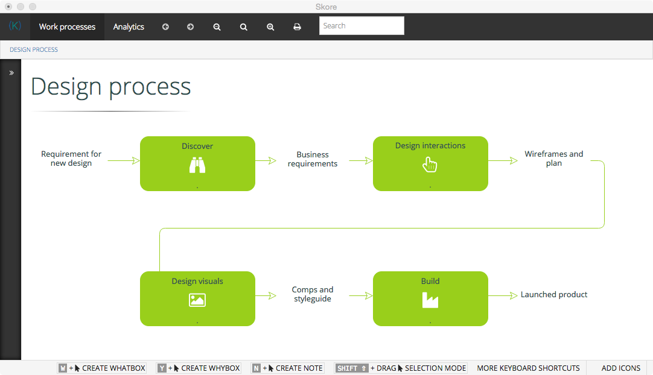The width and height of the screenshot is (653, 375).
Task: Select the Design process title text
Action: 111,87
